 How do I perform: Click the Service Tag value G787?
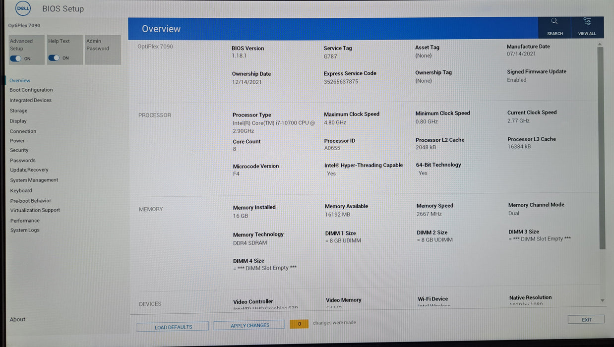pos(330,57)
